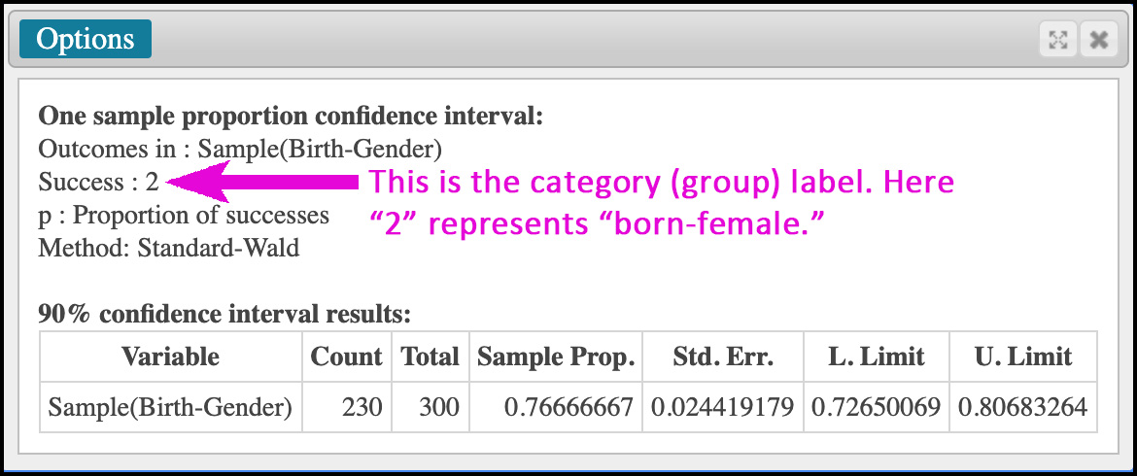Click the 'Method: Standard-Wald' text

(168, 249)
